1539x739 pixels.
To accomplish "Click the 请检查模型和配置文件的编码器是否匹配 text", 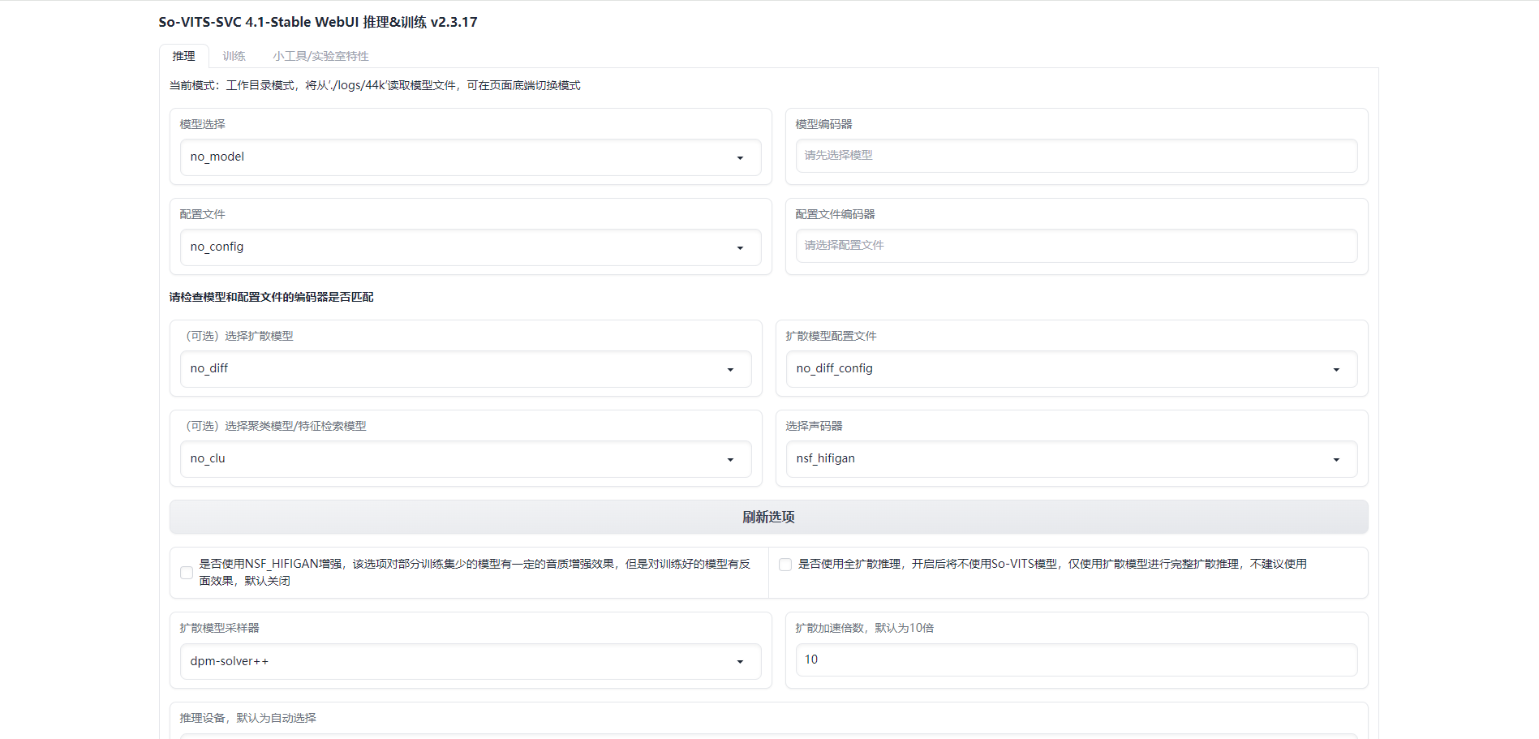I will [x=271, y=297].
